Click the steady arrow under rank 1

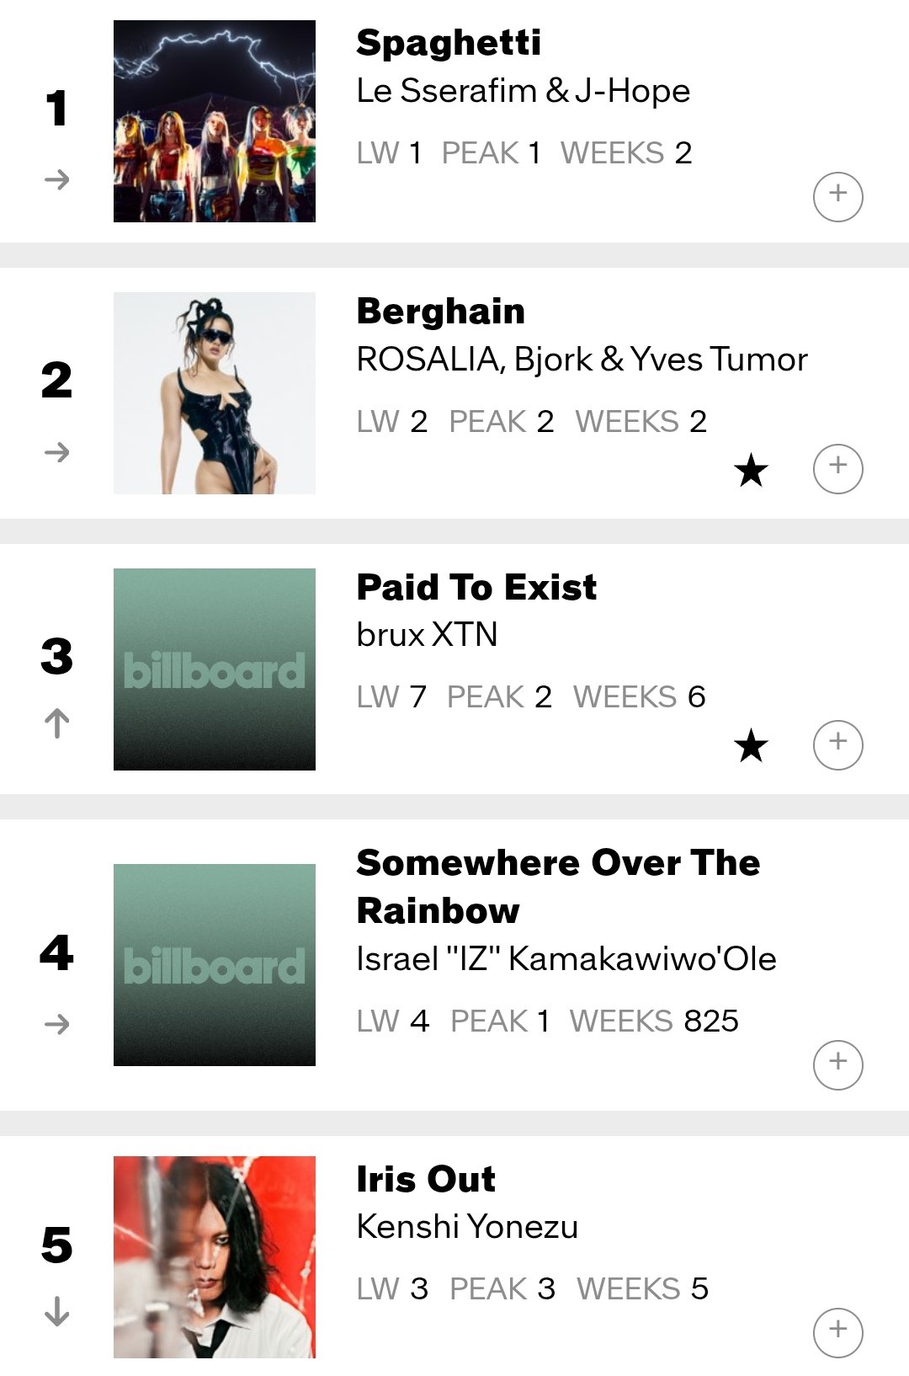click(x=56, y=179)
